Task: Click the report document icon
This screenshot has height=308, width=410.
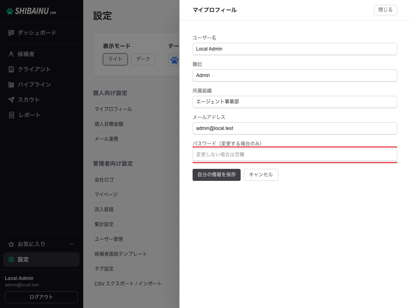Action: pos(12,115)
